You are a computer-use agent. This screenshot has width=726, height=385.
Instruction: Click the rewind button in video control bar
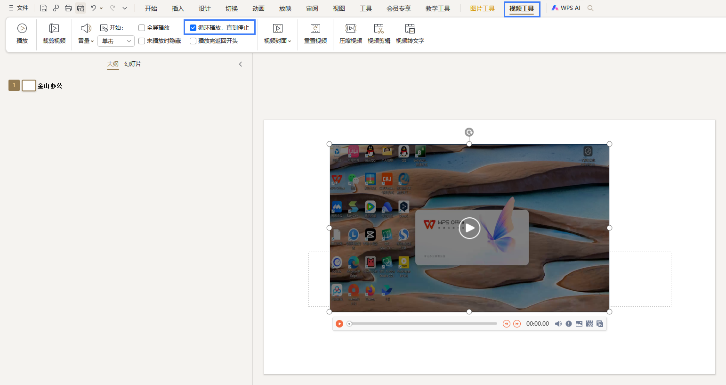507,324
